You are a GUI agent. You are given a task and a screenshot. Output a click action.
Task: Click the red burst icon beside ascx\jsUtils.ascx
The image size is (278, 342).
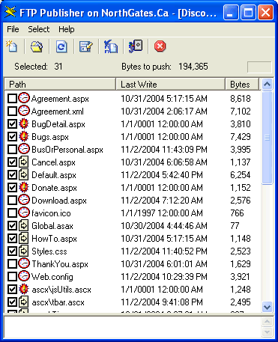[24, 289]
